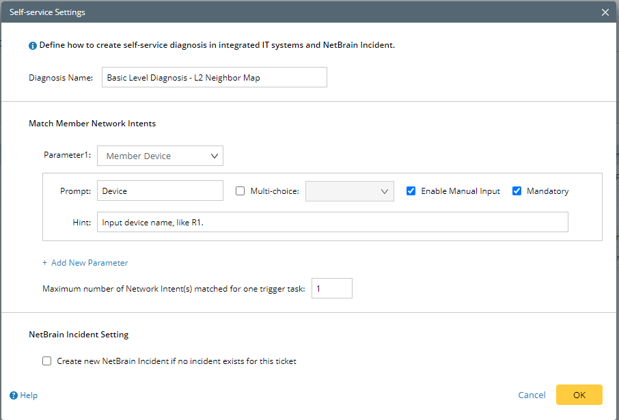Image resolution: width=619 pixels, height=420 pixels.
Task: Enable Create new NetBrain Incident checkbox
Action: pyautogui.click(x=47, y=361)
